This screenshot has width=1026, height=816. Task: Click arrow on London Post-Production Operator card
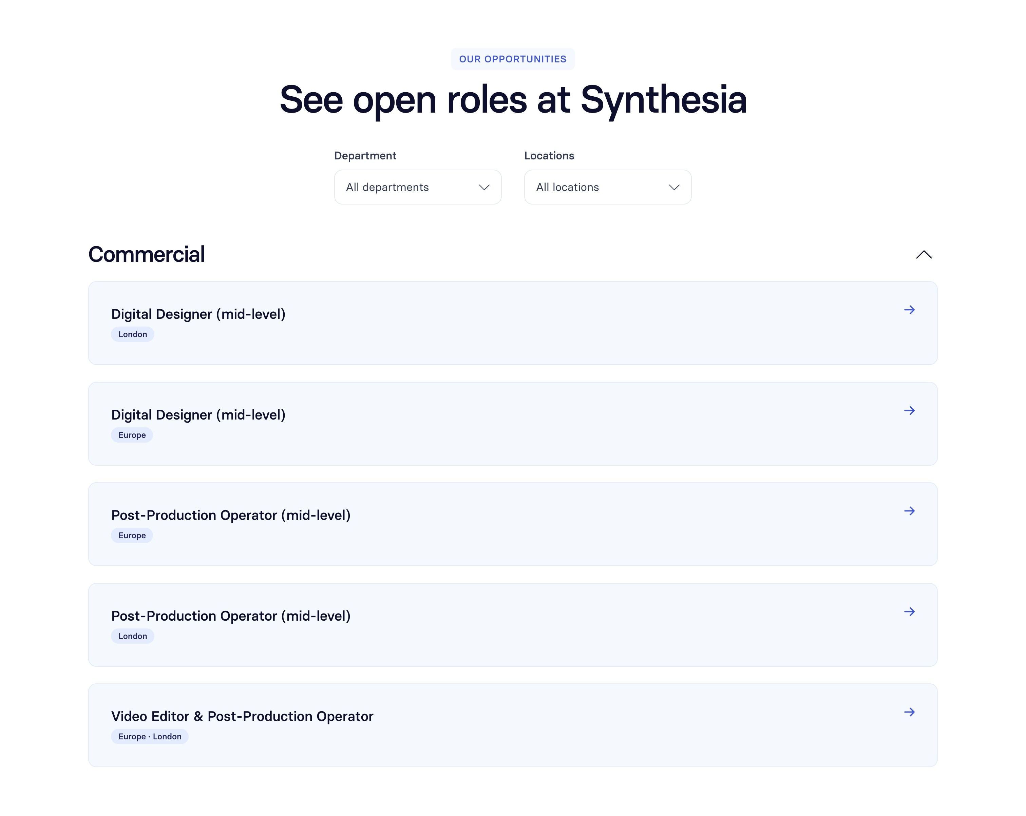(x=909, y=611)
